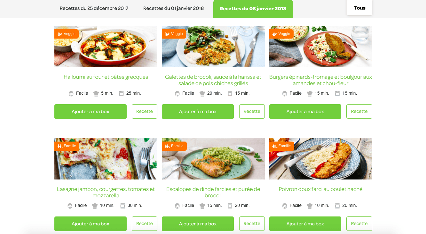Select the Recettes du 08 janvier 2018 tab
426x234 pixels.
(253, 9)
